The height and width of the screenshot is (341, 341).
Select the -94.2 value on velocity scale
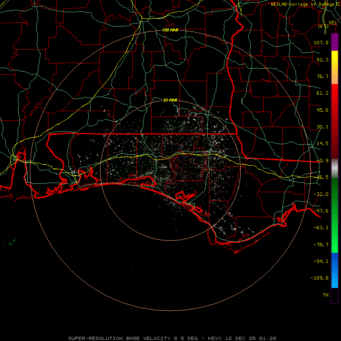pyautogui.click(x=321, y=261)
